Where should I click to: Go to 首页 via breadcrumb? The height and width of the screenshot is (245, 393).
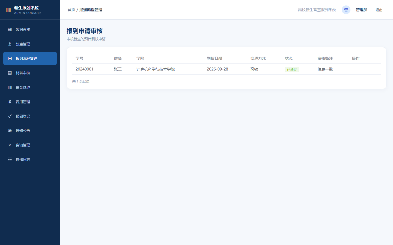coord(72,10)
